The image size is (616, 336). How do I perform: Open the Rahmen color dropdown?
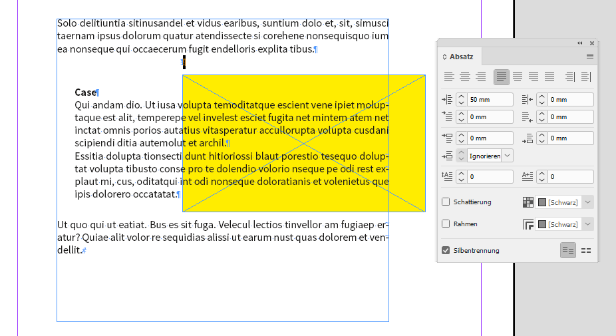point(587,224)
